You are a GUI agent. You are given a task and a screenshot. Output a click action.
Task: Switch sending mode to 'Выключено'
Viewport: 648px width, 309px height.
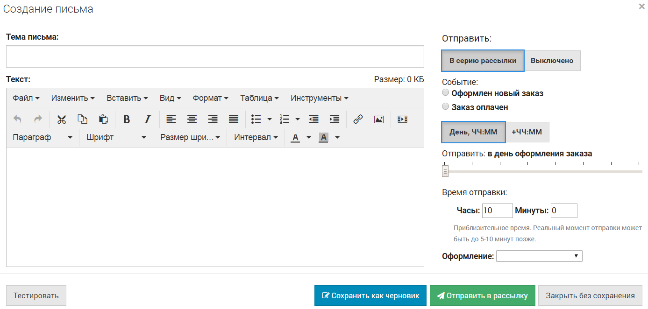pos(553,61)
